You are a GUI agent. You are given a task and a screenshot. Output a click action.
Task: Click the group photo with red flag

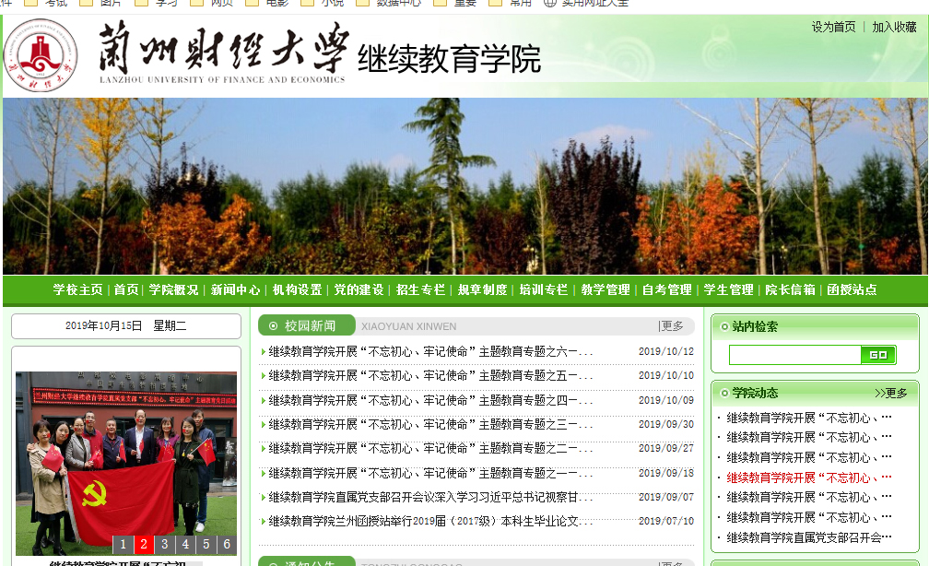click(x=126, y=464)
